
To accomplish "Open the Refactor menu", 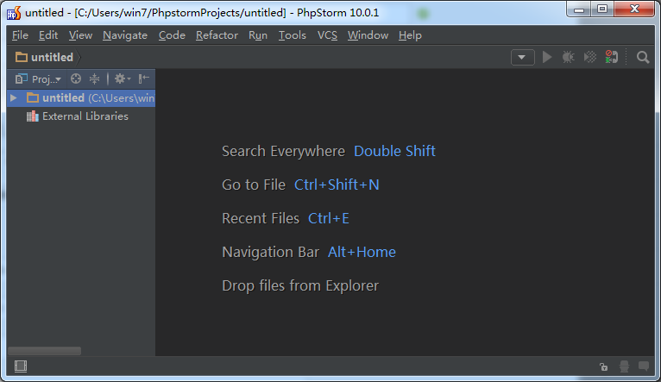I will tap(217, 35).
